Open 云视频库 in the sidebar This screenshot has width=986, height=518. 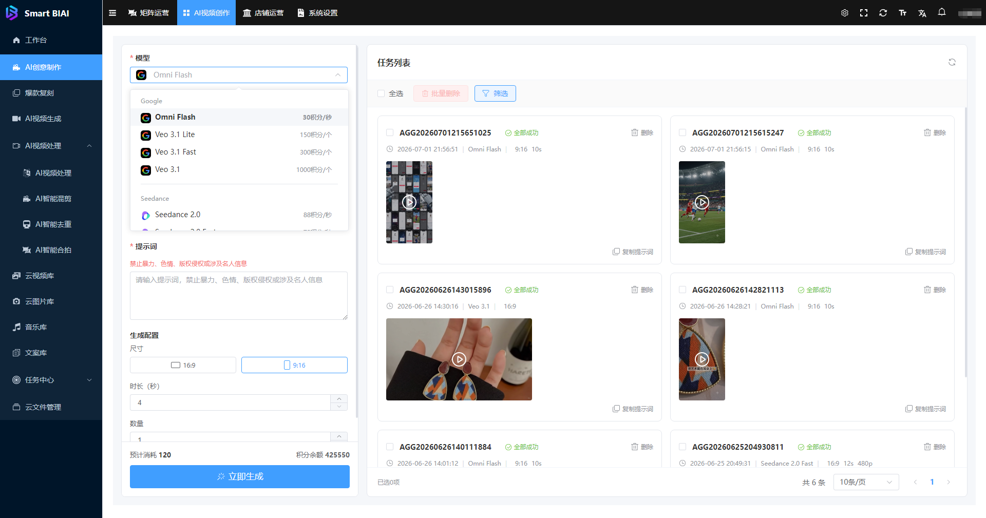click(x=51, y=276)
